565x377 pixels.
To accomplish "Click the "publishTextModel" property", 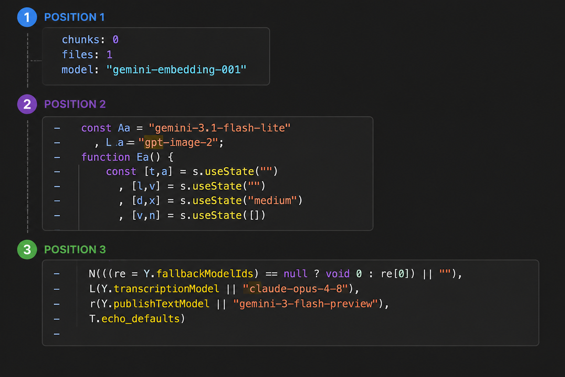I will [x=161, y=304].
